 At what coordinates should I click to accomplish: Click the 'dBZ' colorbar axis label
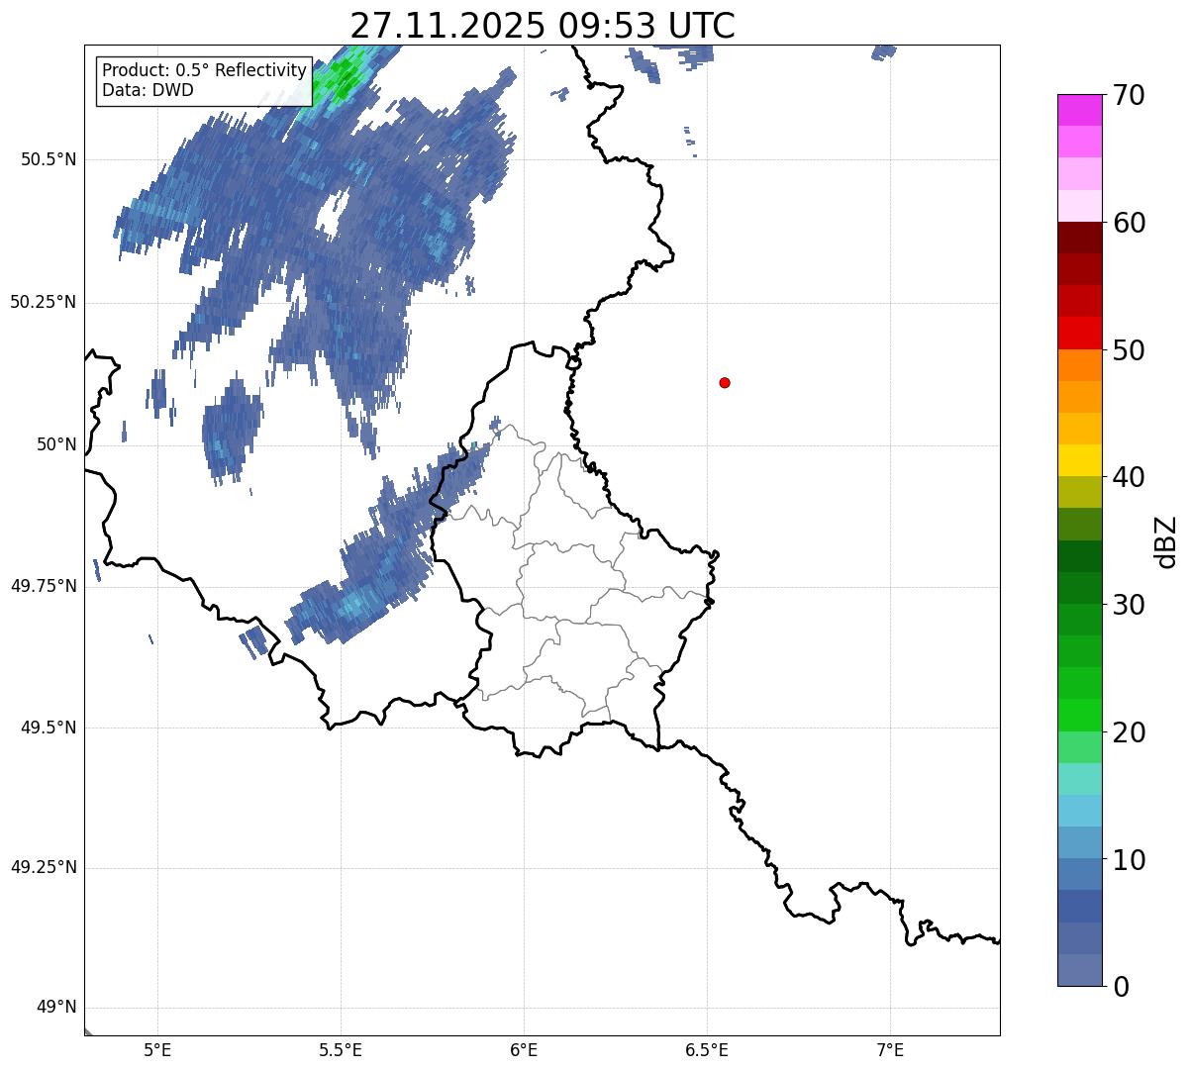tap(1166, 541)
